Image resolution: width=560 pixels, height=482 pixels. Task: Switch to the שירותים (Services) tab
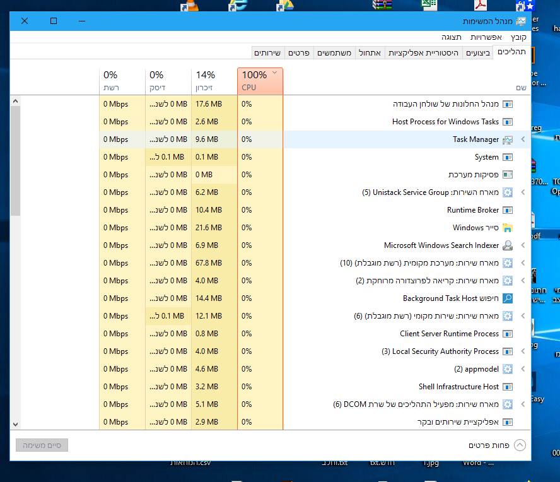(x=267, y=53)
